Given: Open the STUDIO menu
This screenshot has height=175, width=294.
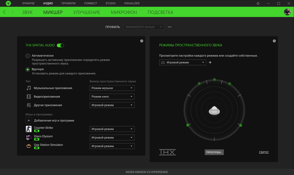Looking at the screenshot, I should (110, 3).
